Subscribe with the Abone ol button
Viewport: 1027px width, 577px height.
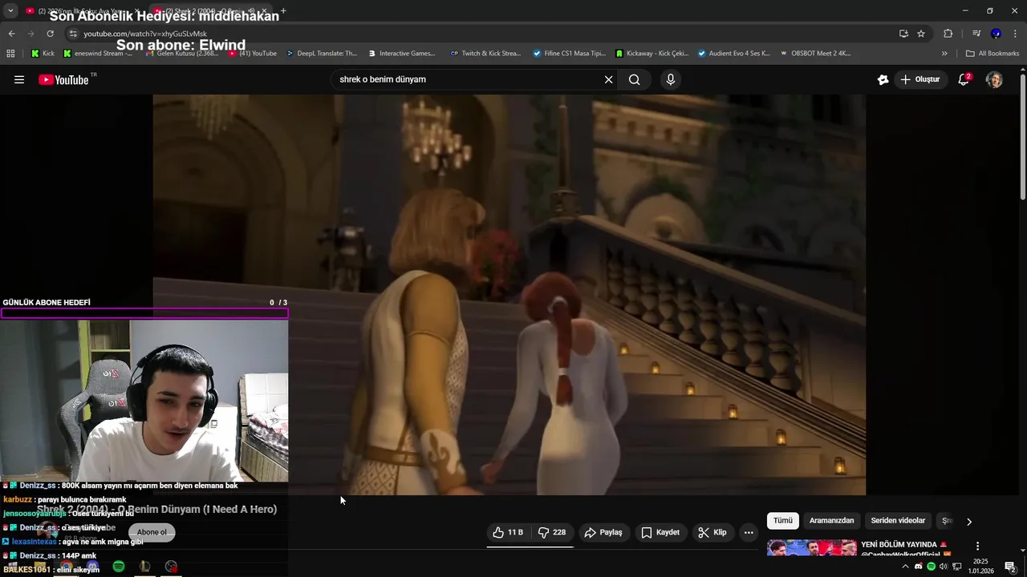click(152, 532)
